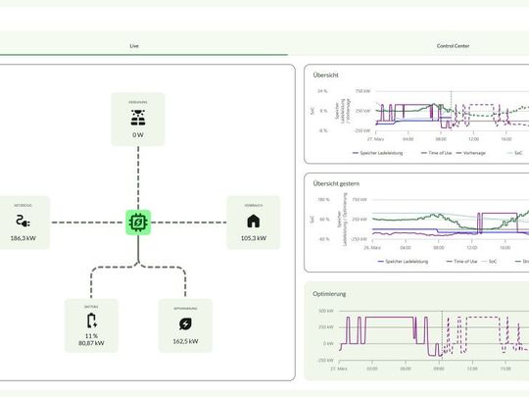Click the Übersicht gestern card title
The height and width of the screenshot is (397, 529).
[336, 183]
